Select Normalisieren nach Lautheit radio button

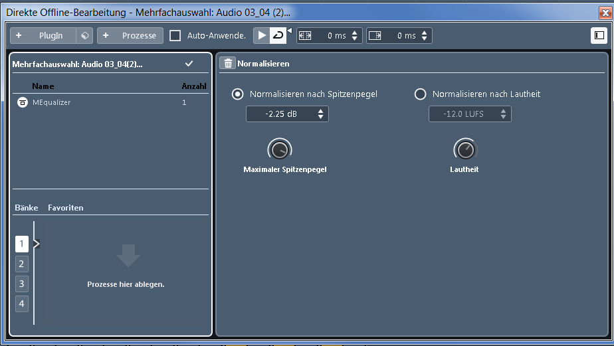click(x=420, y=94)
